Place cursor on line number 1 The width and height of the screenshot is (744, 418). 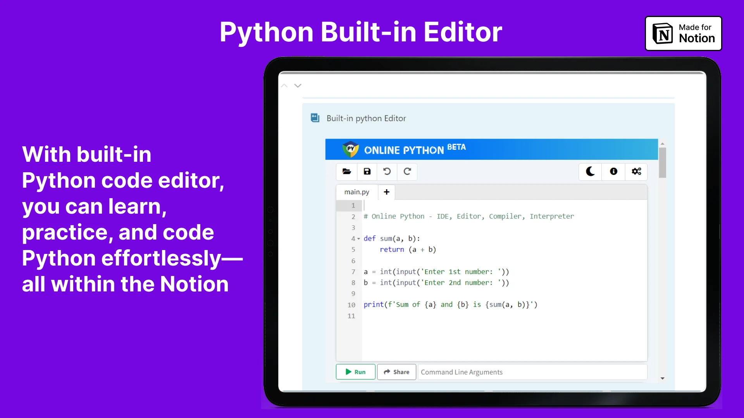(353, 206)
